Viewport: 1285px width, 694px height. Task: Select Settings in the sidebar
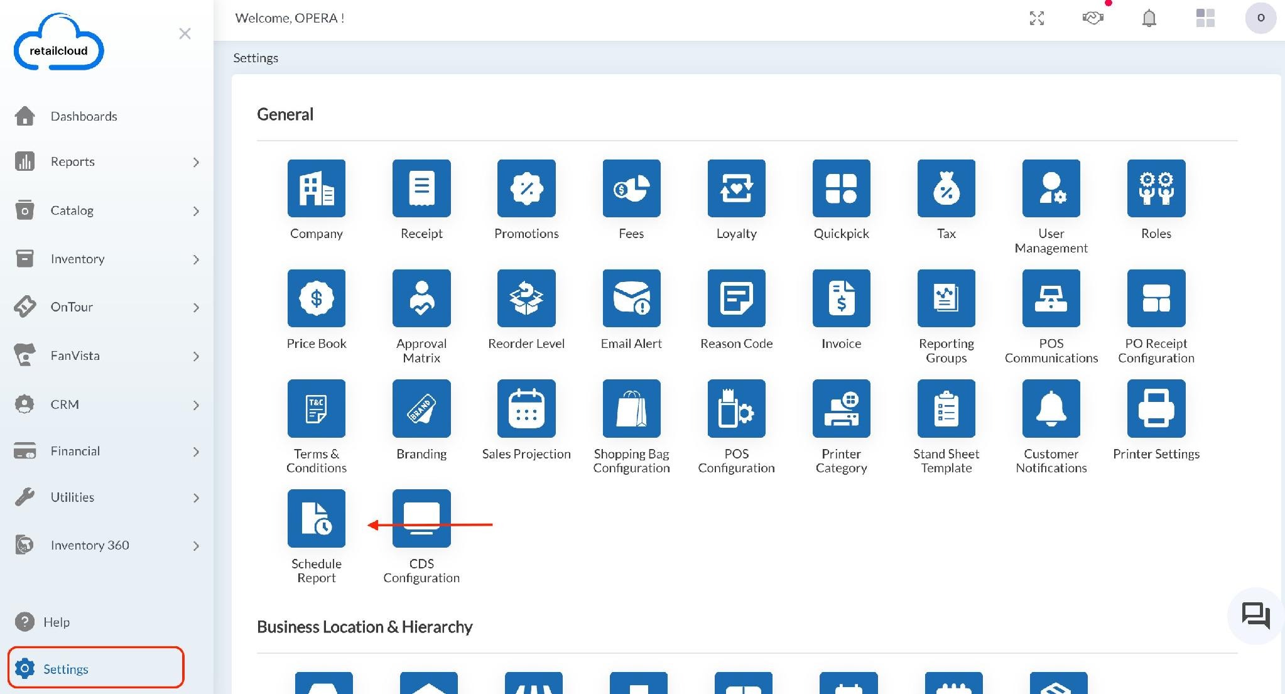tap(96, 668)
